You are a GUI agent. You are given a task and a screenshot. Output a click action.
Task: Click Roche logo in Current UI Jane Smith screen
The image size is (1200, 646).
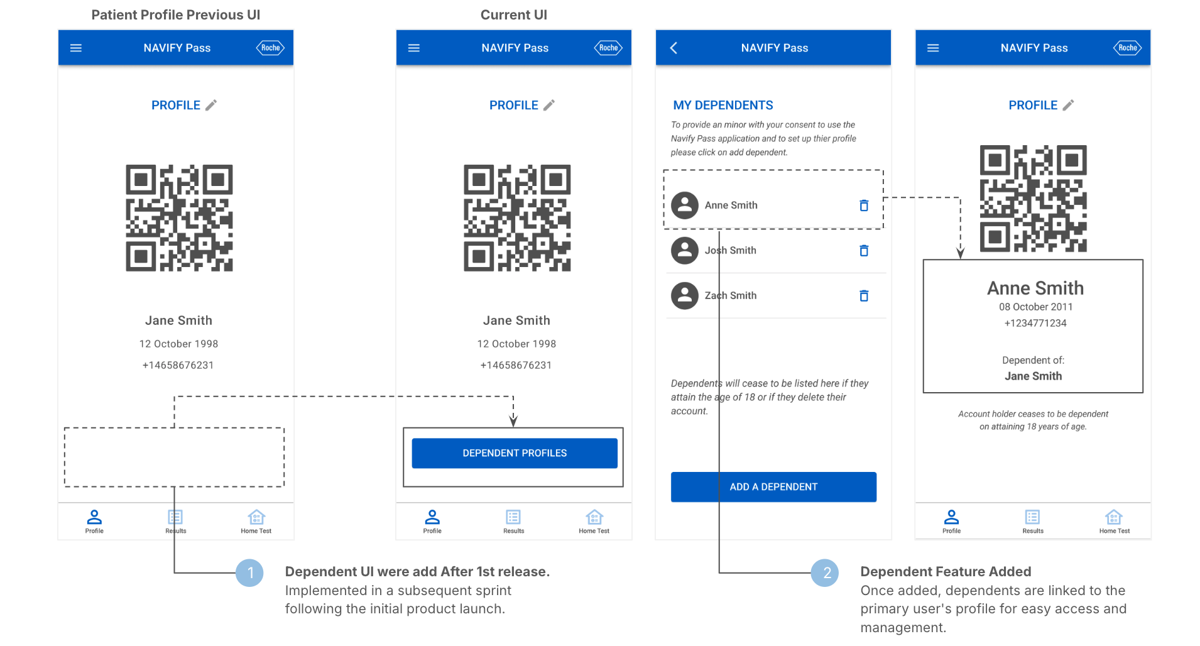coord(608,48)
